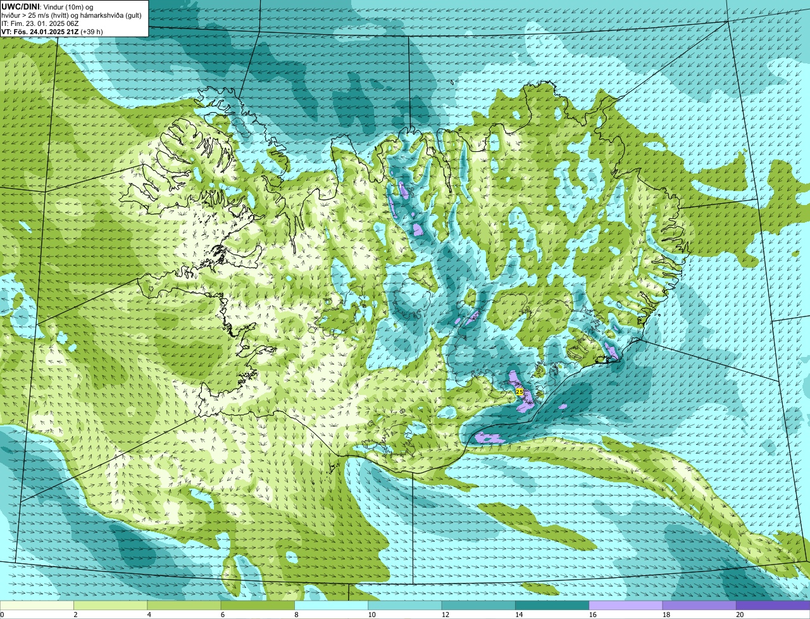Click the legend scale label '14'
810x619 pixels.
(519, 615)
